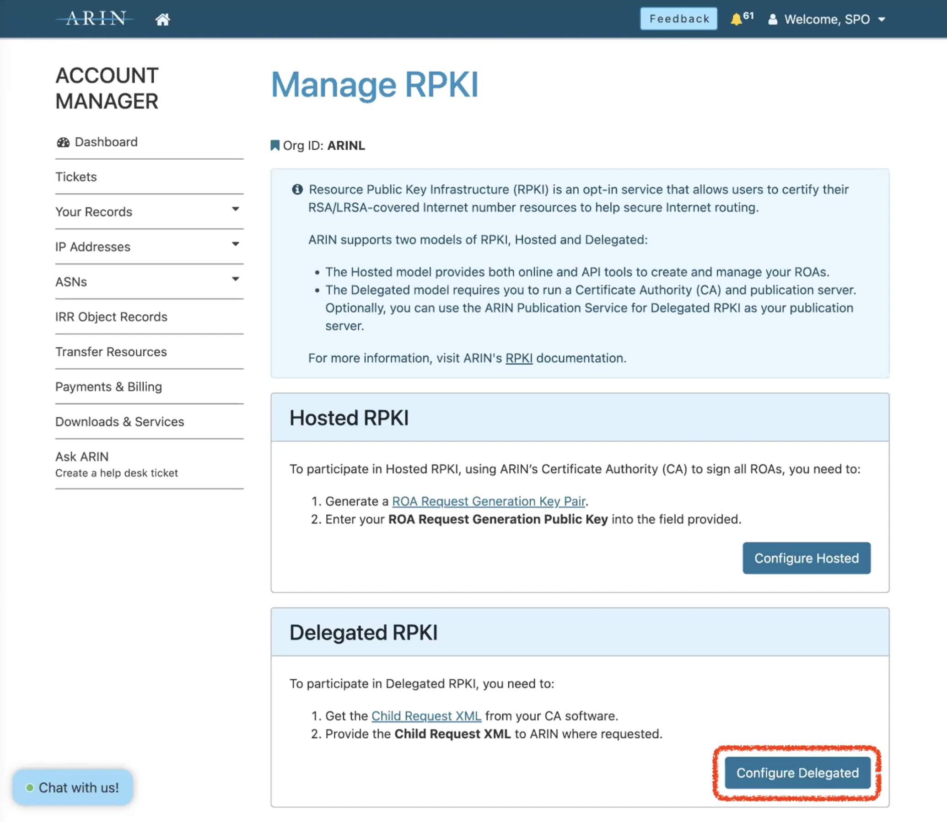Open Payments & Billing section
The image size is (947, 822).
pos(109,386)
